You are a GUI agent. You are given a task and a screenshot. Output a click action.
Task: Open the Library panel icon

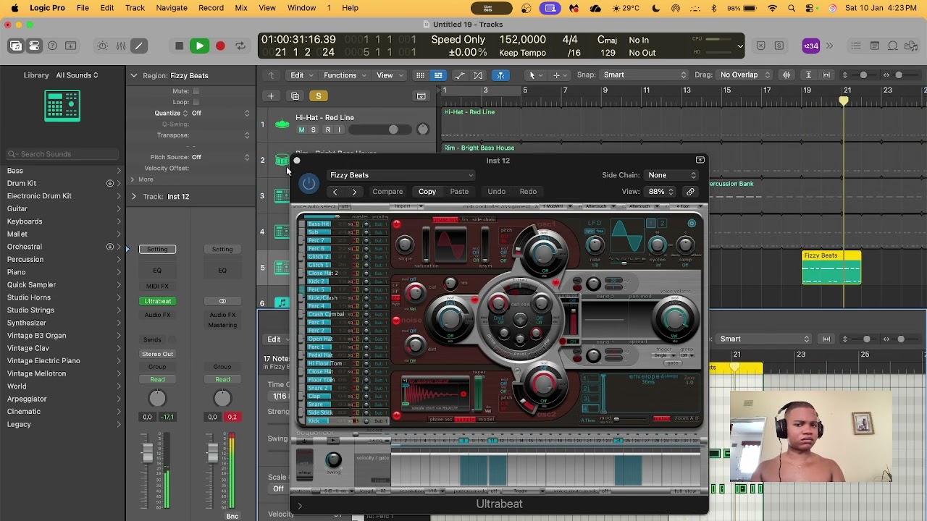click(15, 46)
